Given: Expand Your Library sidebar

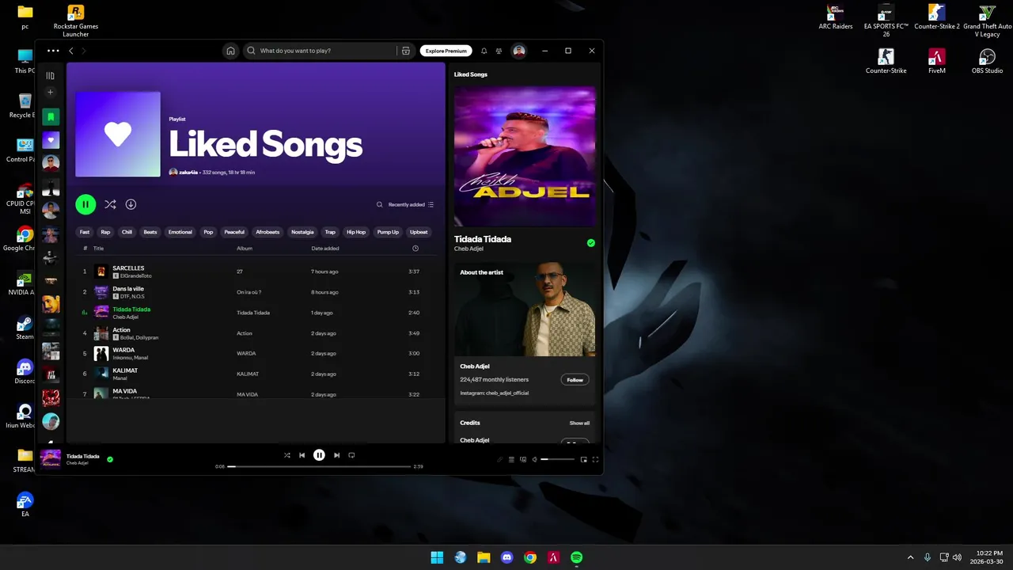Looking at the screenshot, I should click(51, 76).
